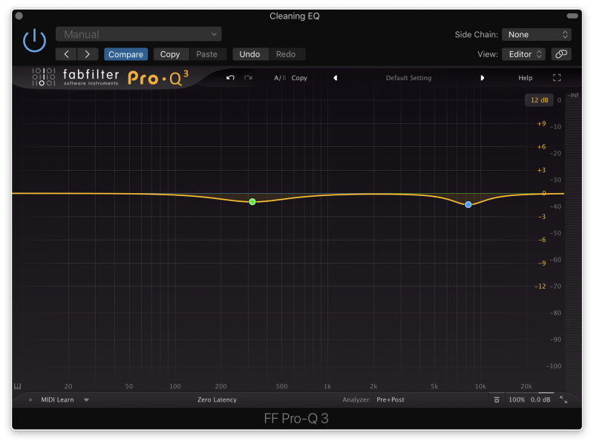This screenshot has height=444, width=594.
Task: Open the View dropdown set to Editor
Action: coord(523,54)
